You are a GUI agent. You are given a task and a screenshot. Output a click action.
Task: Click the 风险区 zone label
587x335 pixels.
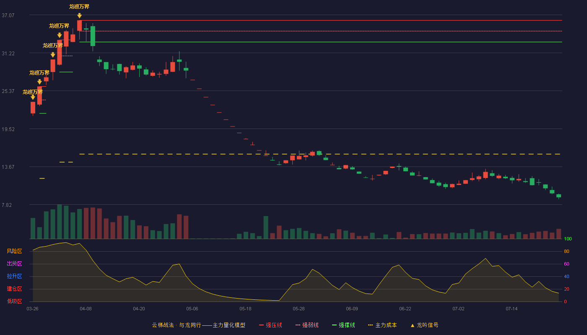pyautogui.click(x=14, y=251)
